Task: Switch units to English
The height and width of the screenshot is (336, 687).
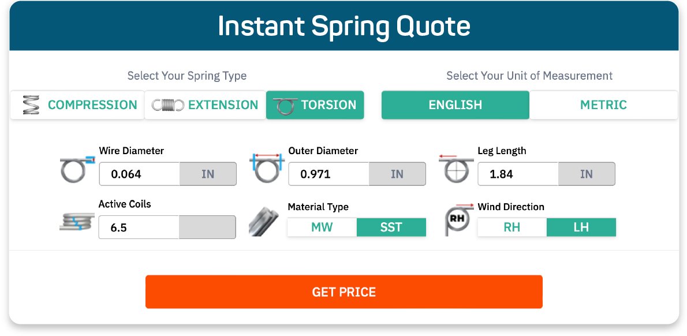Action: tap(455, 105)
